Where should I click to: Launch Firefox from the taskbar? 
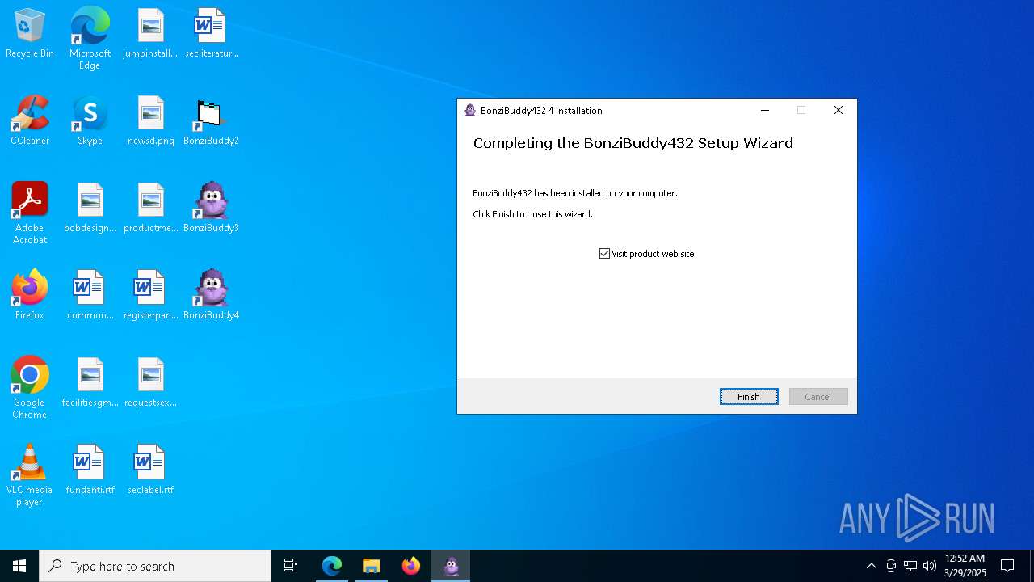pyautogui.click(x=411, y=566)
